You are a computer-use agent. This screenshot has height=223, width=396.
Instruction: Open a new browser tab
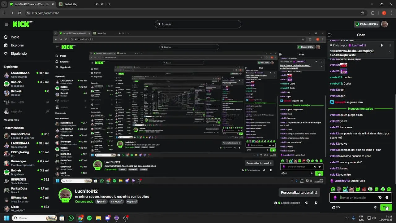click(109, 4)
